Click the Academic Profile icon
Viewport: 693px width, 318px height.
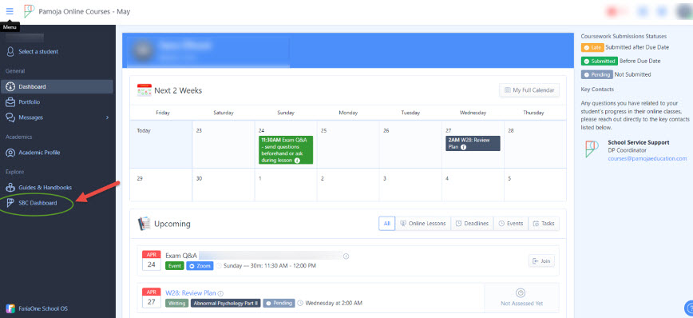(10, 153)
